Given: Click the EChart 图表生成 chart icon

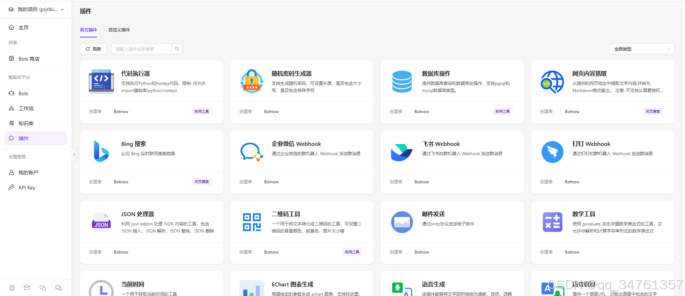Looking at the screenshot, I should [252, 288].
